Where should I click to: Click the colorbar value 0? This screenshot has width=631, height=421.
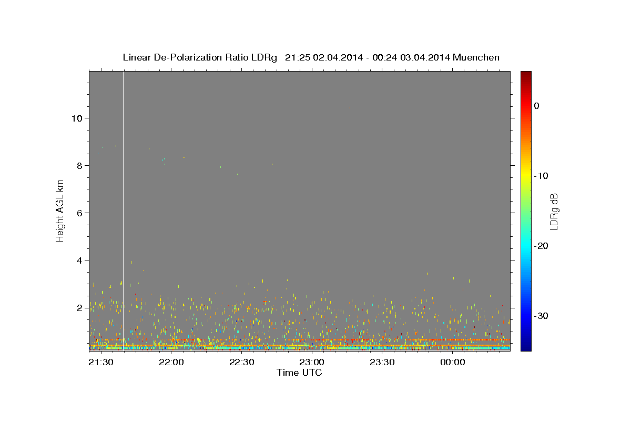click(537, 106)
